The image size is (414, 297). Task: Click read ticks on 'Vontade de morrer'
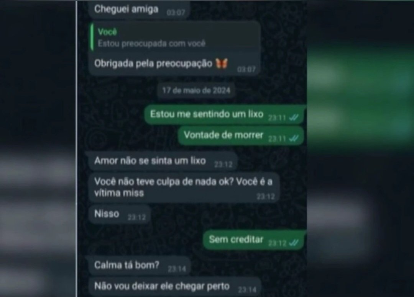point(294,138)
